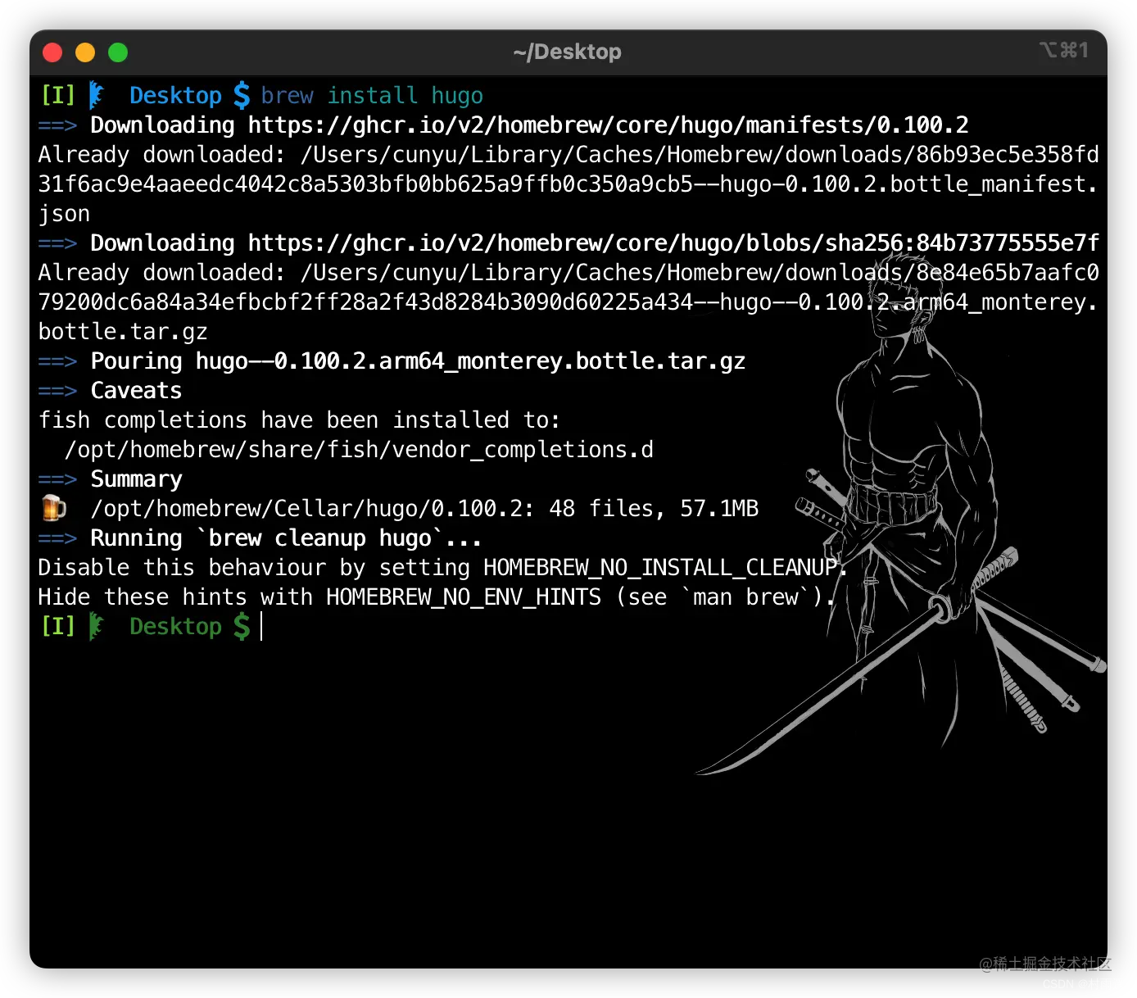1137x998 pixels.
Task: Click the '48 files, 57.1MB' summary text
Action: [x=654, y=509]
